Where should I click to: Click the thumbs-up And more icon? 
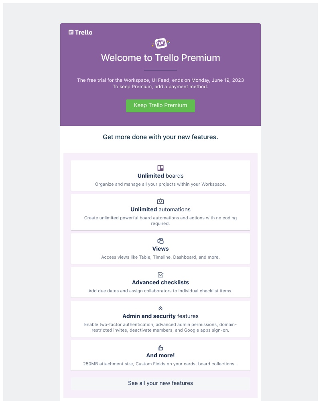[160, 347]
